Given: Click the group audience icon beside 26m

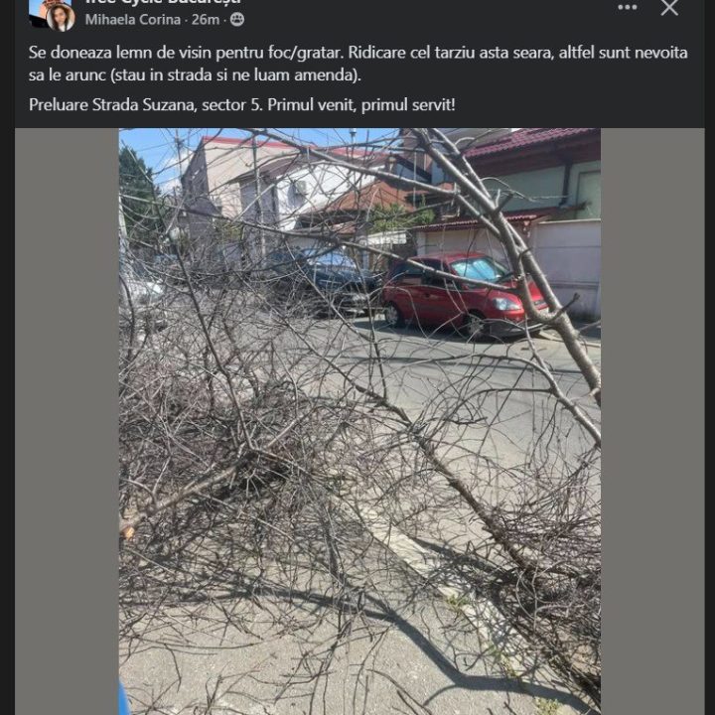Looking at the screenshot, I should [237, 20].
